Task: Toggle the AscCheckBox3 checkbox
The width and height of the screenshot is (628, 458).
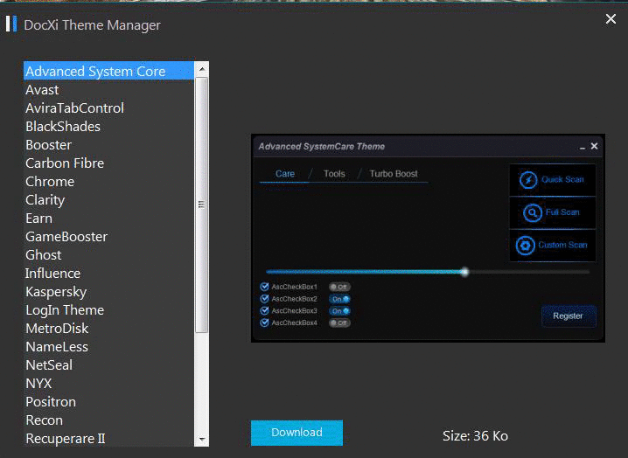Action: [x=264, y=310]
